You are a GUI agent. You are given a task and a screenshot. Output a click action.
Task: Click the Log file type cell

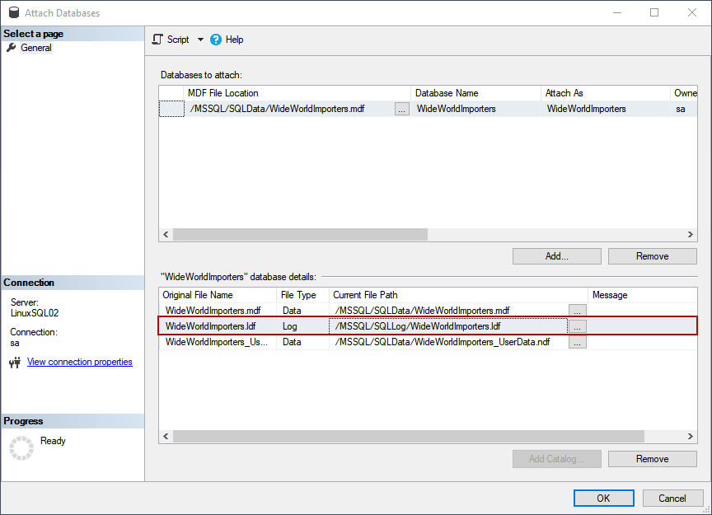tap(302, 326)
